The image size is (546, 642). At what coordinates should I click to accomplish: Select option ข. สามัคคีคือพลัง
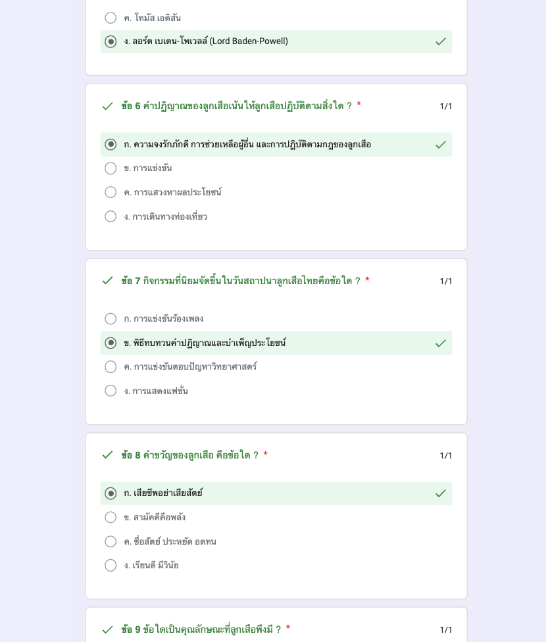[111, 517]
